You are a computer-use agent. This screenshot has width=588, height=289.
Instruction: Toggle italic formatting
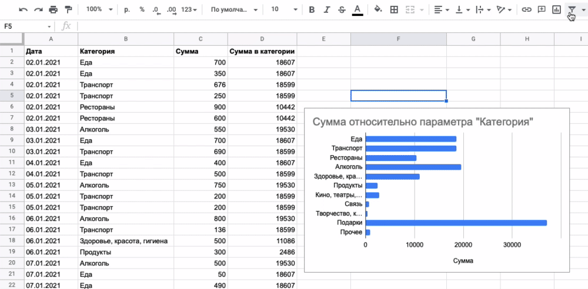coord(326,10)
